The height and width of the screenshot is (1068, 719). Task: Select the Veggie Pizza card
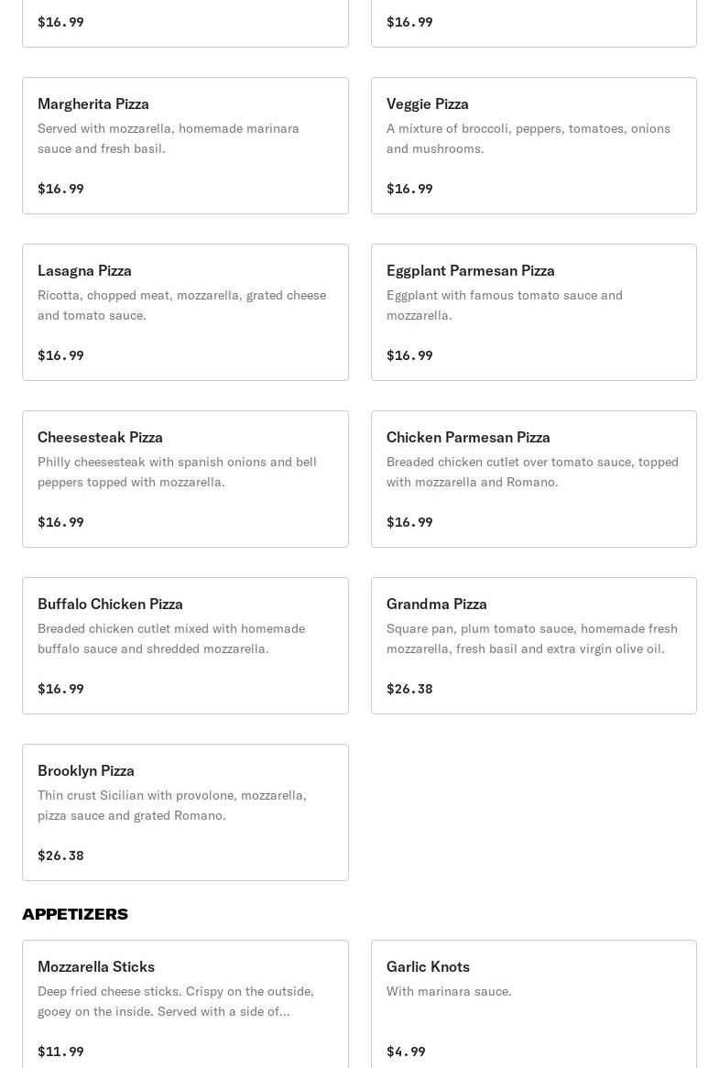534,146
